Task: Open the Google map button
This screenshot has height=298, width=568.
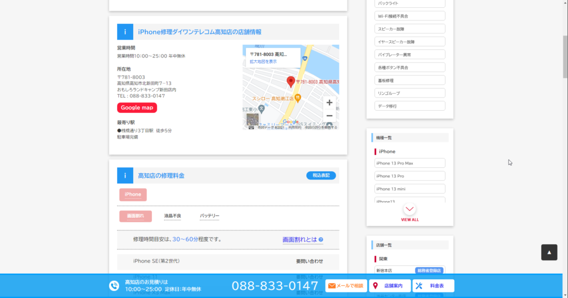Action: click(x=137, y=108)
